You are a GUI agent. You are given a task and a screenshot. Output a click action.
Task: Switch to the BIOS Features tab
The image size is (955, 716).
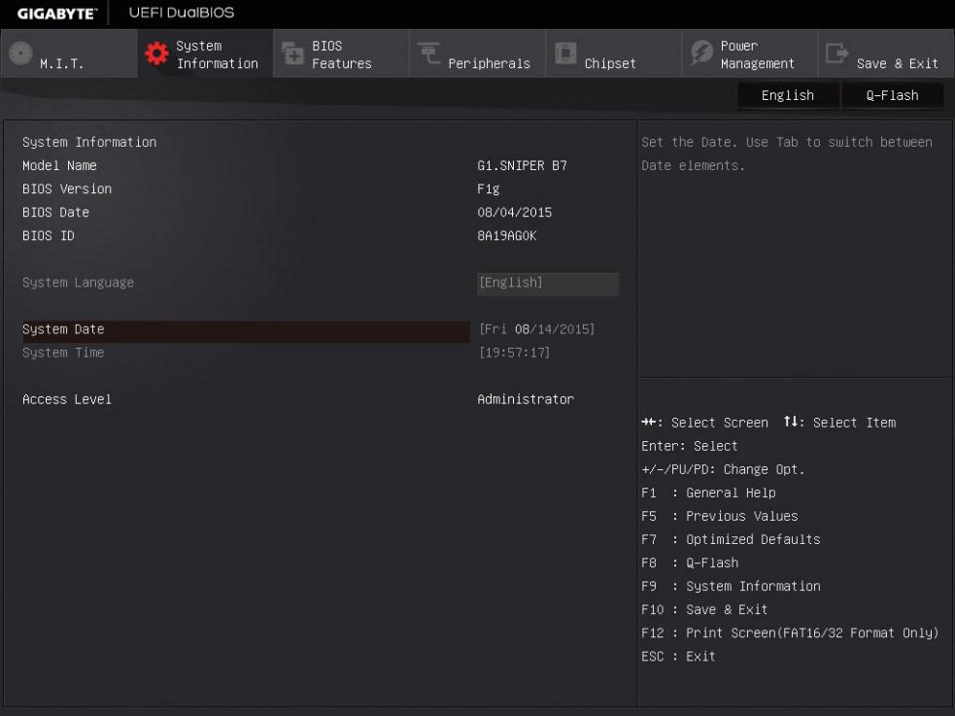point(341,53)
